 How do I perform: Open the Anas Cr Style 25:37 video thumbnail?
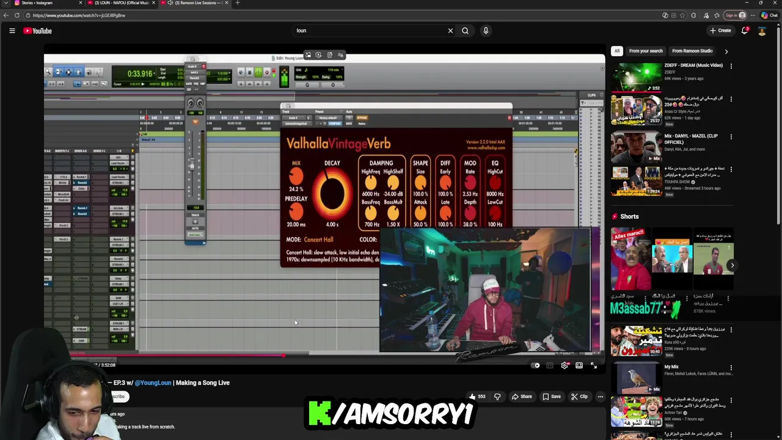coord(636,110)
